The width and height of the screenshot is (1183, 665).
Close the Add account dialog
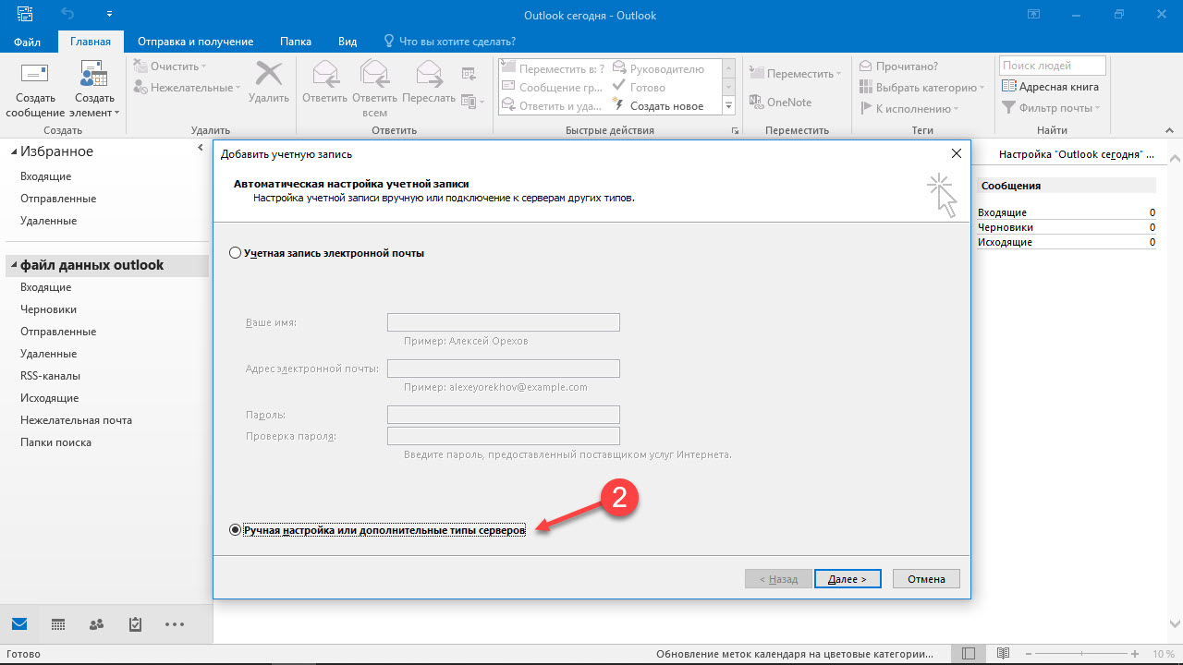(x=956, y=154)
